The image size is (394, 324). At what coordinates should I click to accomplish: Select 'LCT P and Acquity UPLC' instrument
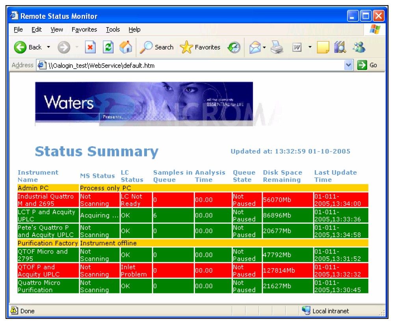tap(48, 215)
